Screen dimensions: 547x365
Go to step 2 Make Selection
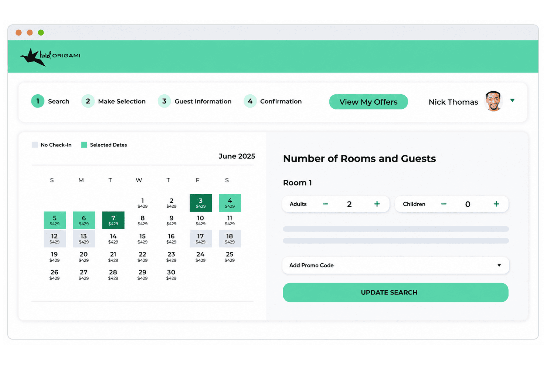[113, 101]
